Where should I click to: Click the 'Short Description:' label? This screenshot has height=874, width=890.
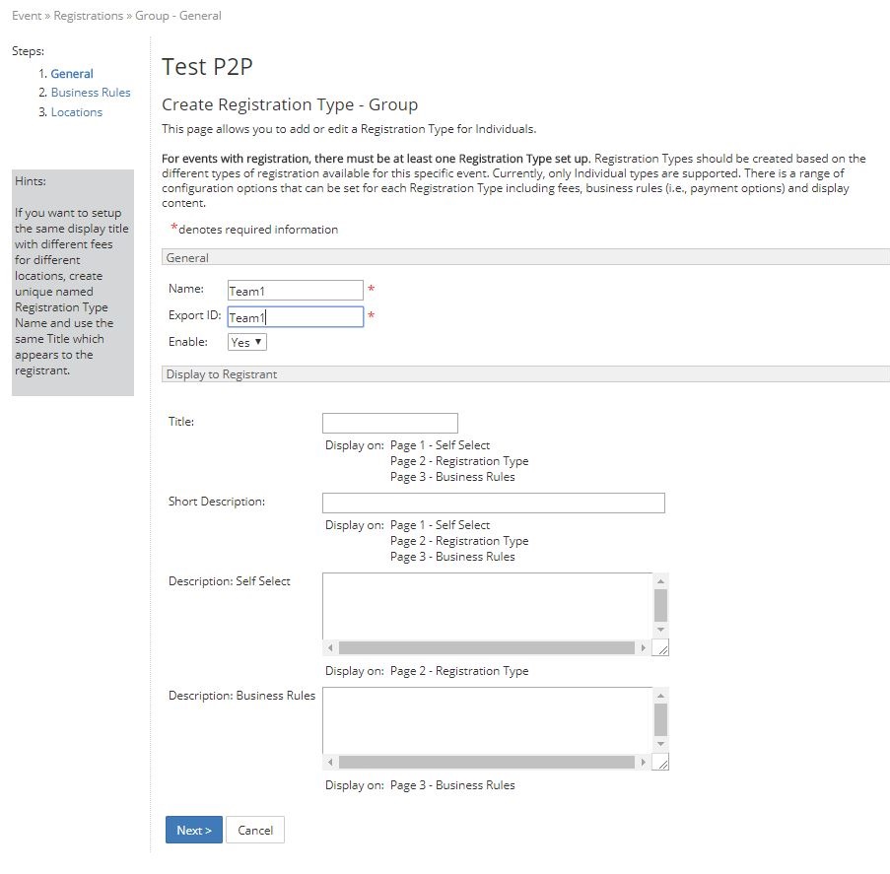coord(217,502)
